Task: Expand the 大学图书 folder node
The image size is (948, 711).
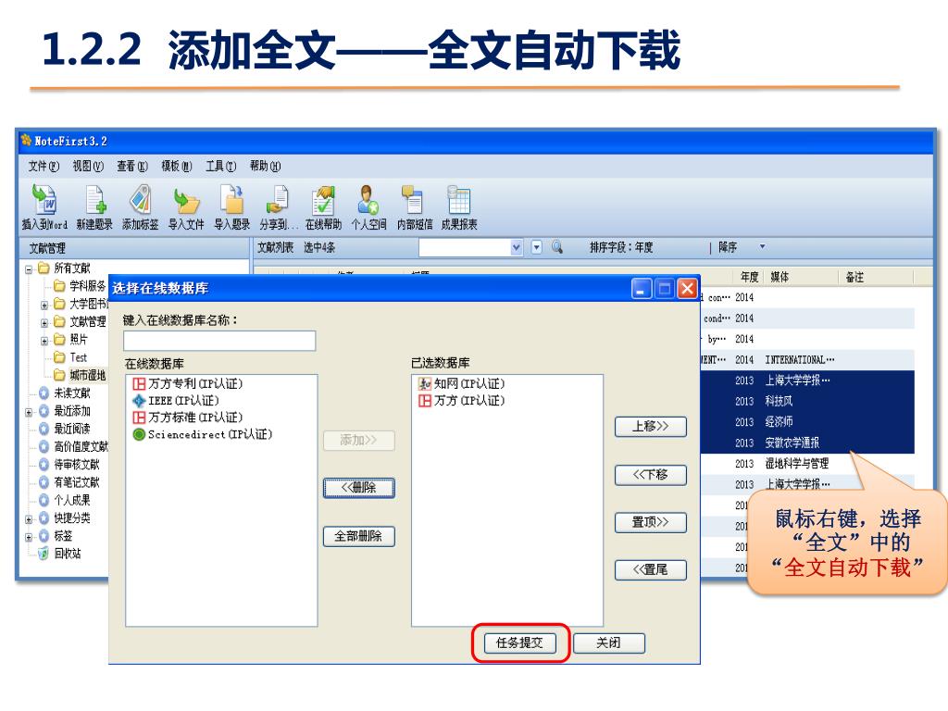Action: [x=44, y=305]
